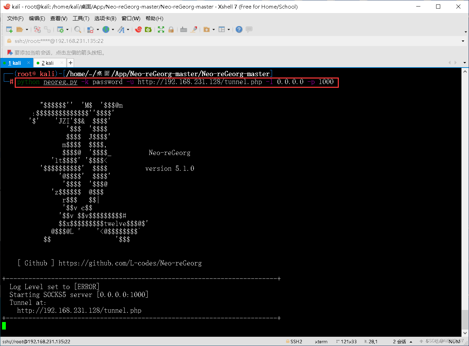The height and width of the screenshot is (346, 469).
Task: Open the session Properties gear icon
Action: [x=60, y=29]
